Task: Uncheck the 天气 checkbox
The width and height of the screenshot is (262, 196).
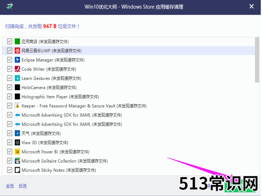Action: coord(9,133)
